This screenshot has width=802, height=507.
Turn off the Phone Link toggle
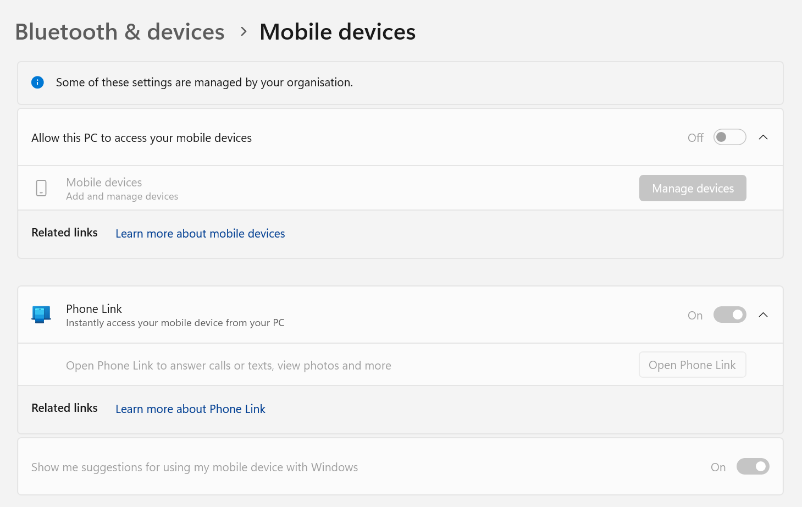[x=729, y=315]
